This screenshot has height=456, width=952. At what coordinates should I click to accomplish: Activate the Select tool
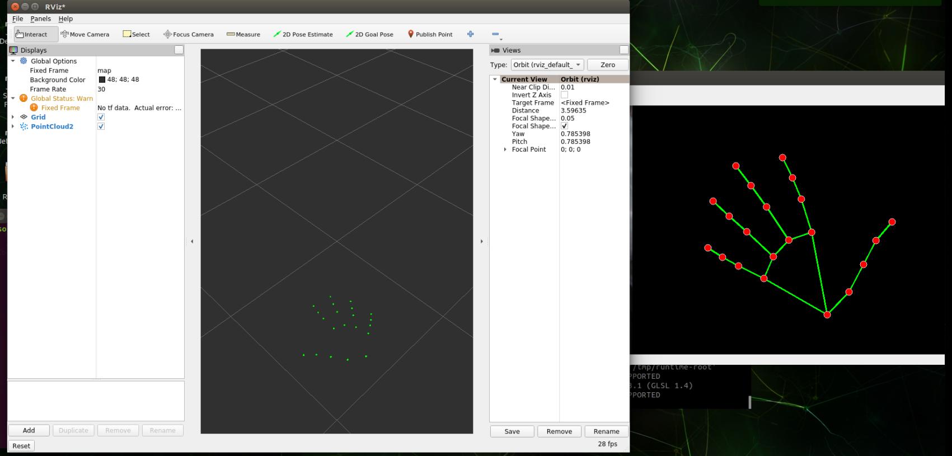pos(137,34)
